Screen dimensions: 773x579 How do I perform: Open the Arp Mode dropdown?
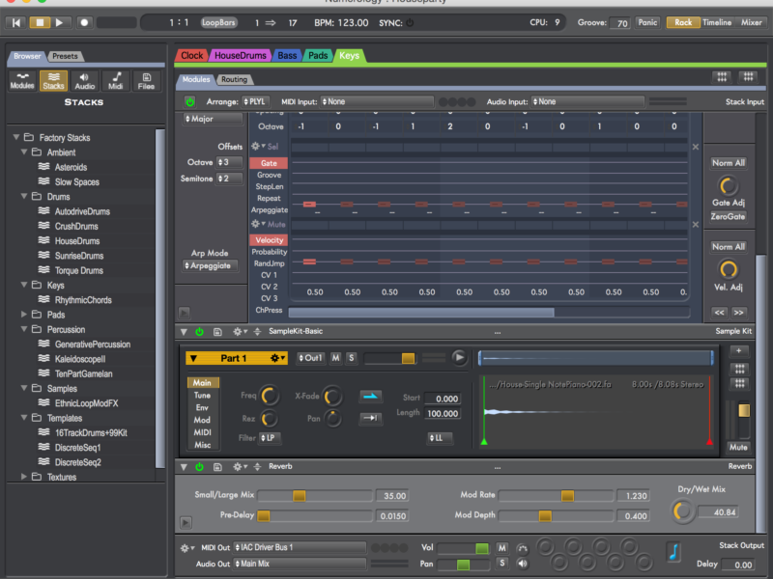(210, 265)
